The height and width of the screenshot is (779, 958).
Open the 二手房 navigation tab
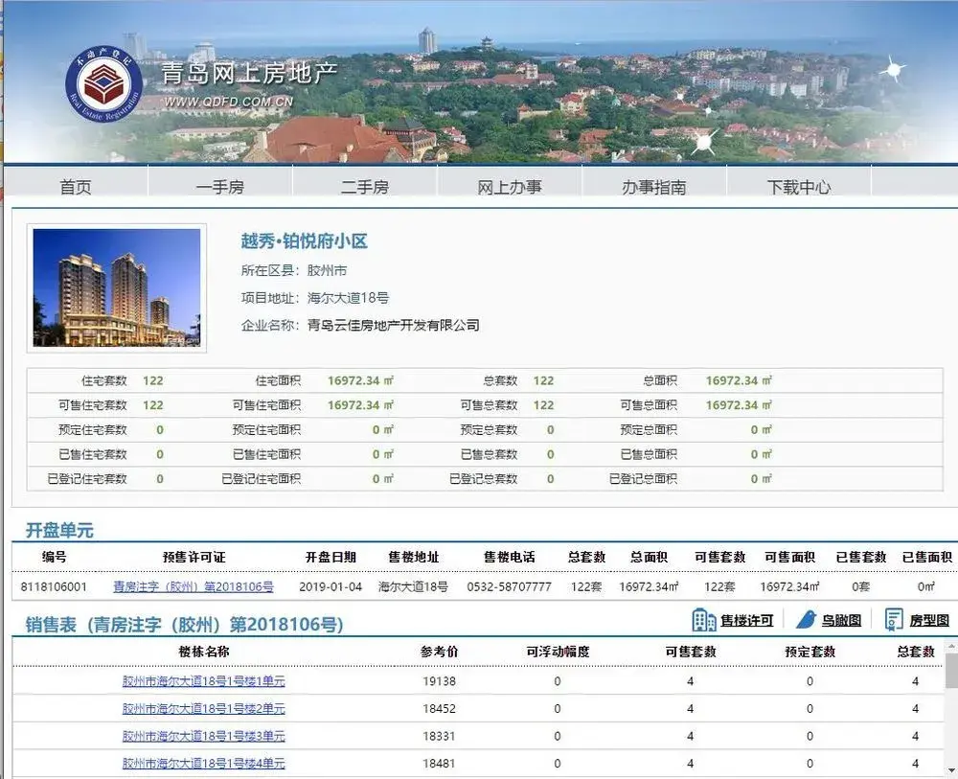pyautogui.click(x=365, y=186)
